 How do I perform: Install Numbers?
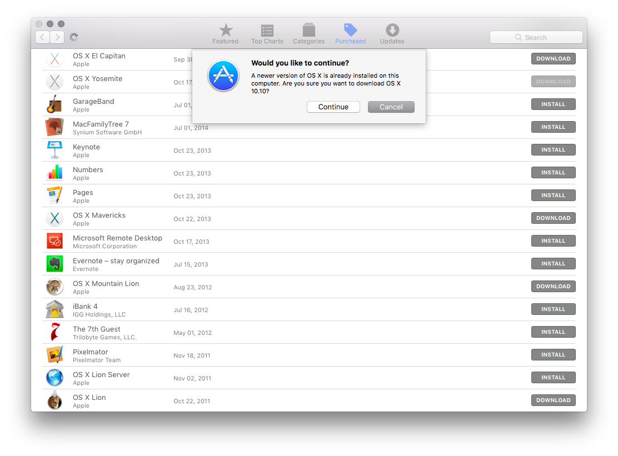pos(554,173)
